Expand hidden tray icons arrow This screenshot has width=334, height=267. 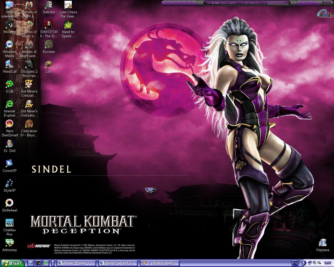coord(303,263)
